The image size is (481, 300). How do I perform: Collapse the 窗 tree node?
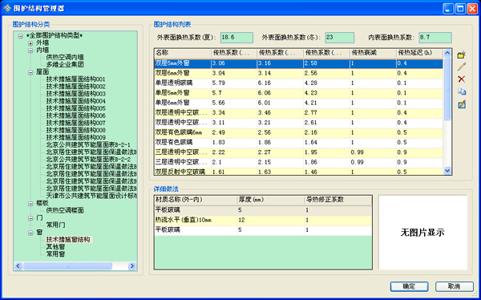(x=30, y=233)
